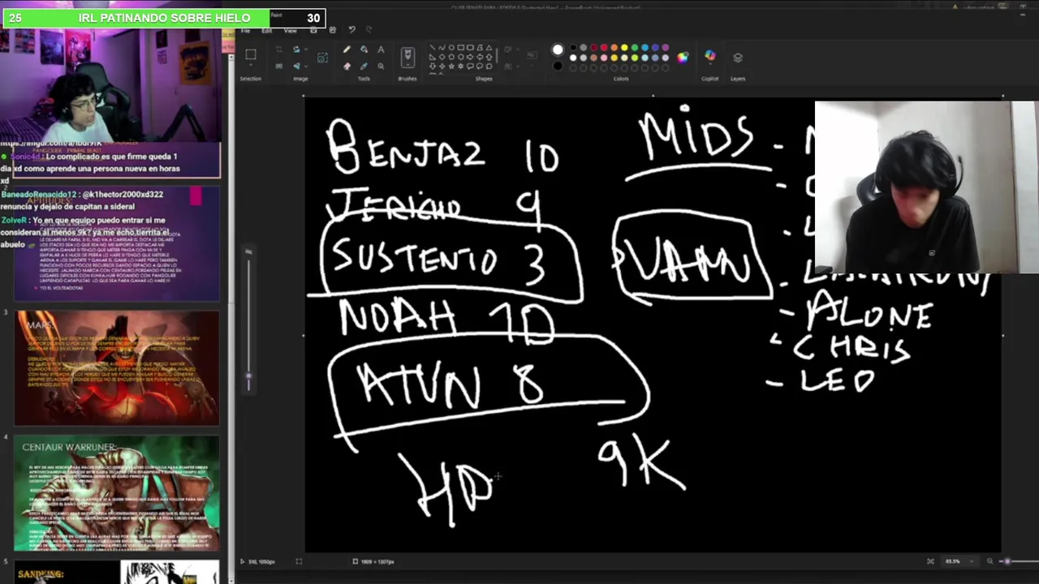This screenshot has height=584, width=1039.
Task: Pick the purple color swatch
Action: (x=666, y=47)
